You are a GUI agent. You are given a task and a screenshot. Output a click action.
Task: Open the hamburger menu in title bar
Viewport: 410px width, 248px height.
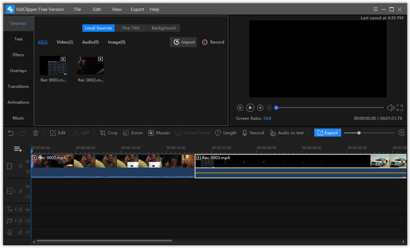coord(375,9)
